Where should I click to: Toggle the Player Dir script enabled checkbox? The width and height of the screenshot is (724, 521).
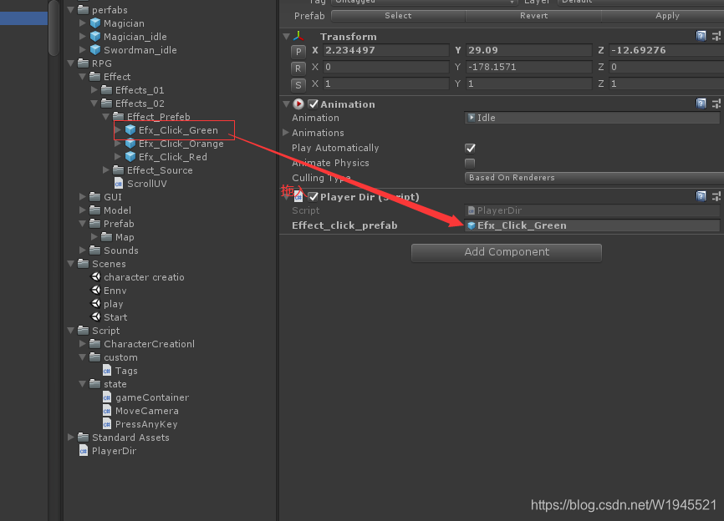coord(313,197)
